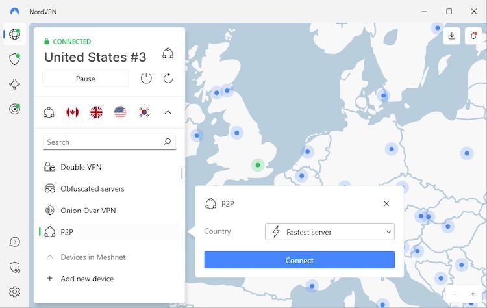Open notifications bell icon
Viewport: 487px width, 308px height.
click(473, 36)
